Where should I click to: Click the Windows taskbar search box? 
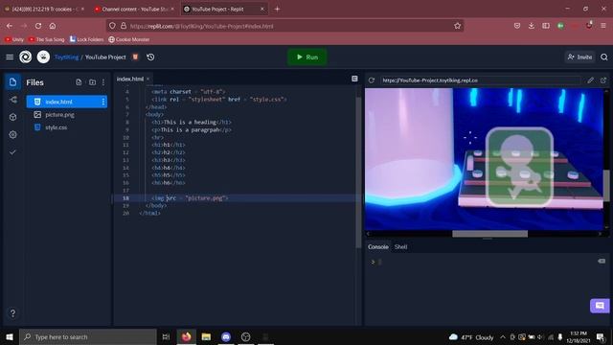[x=88, y=336]
